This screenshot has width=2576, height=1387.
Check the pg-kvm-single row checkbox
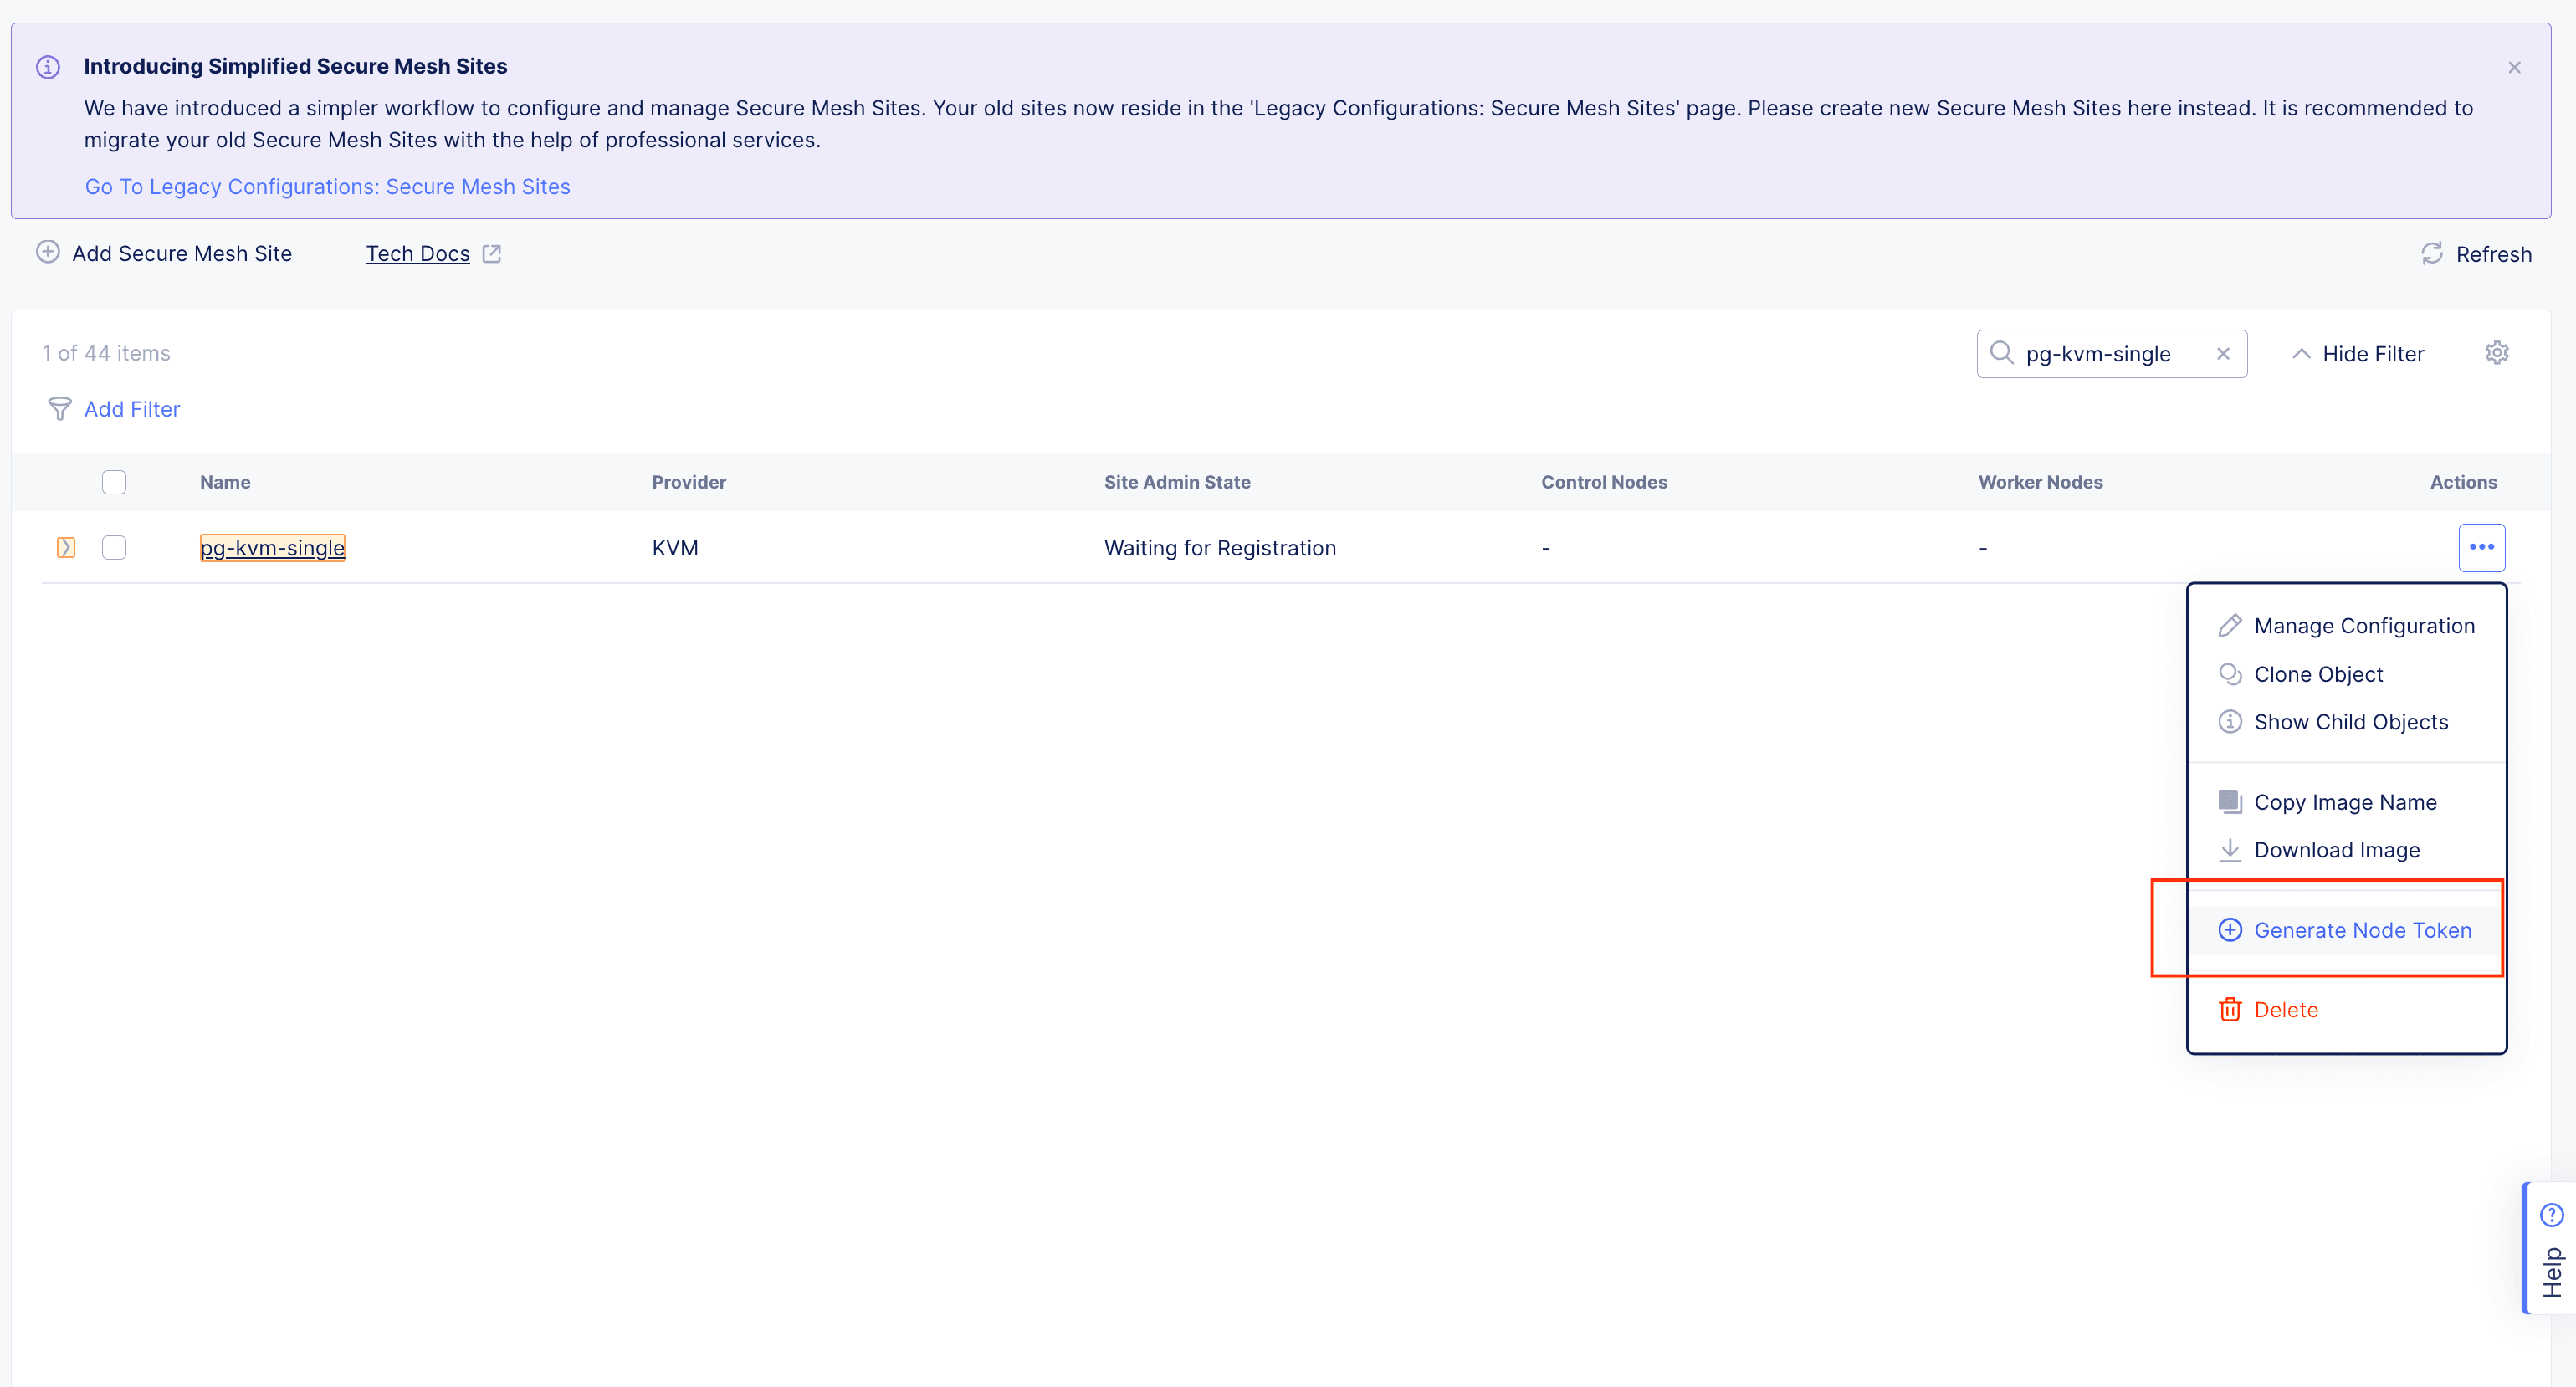click(x=114, y=548)
